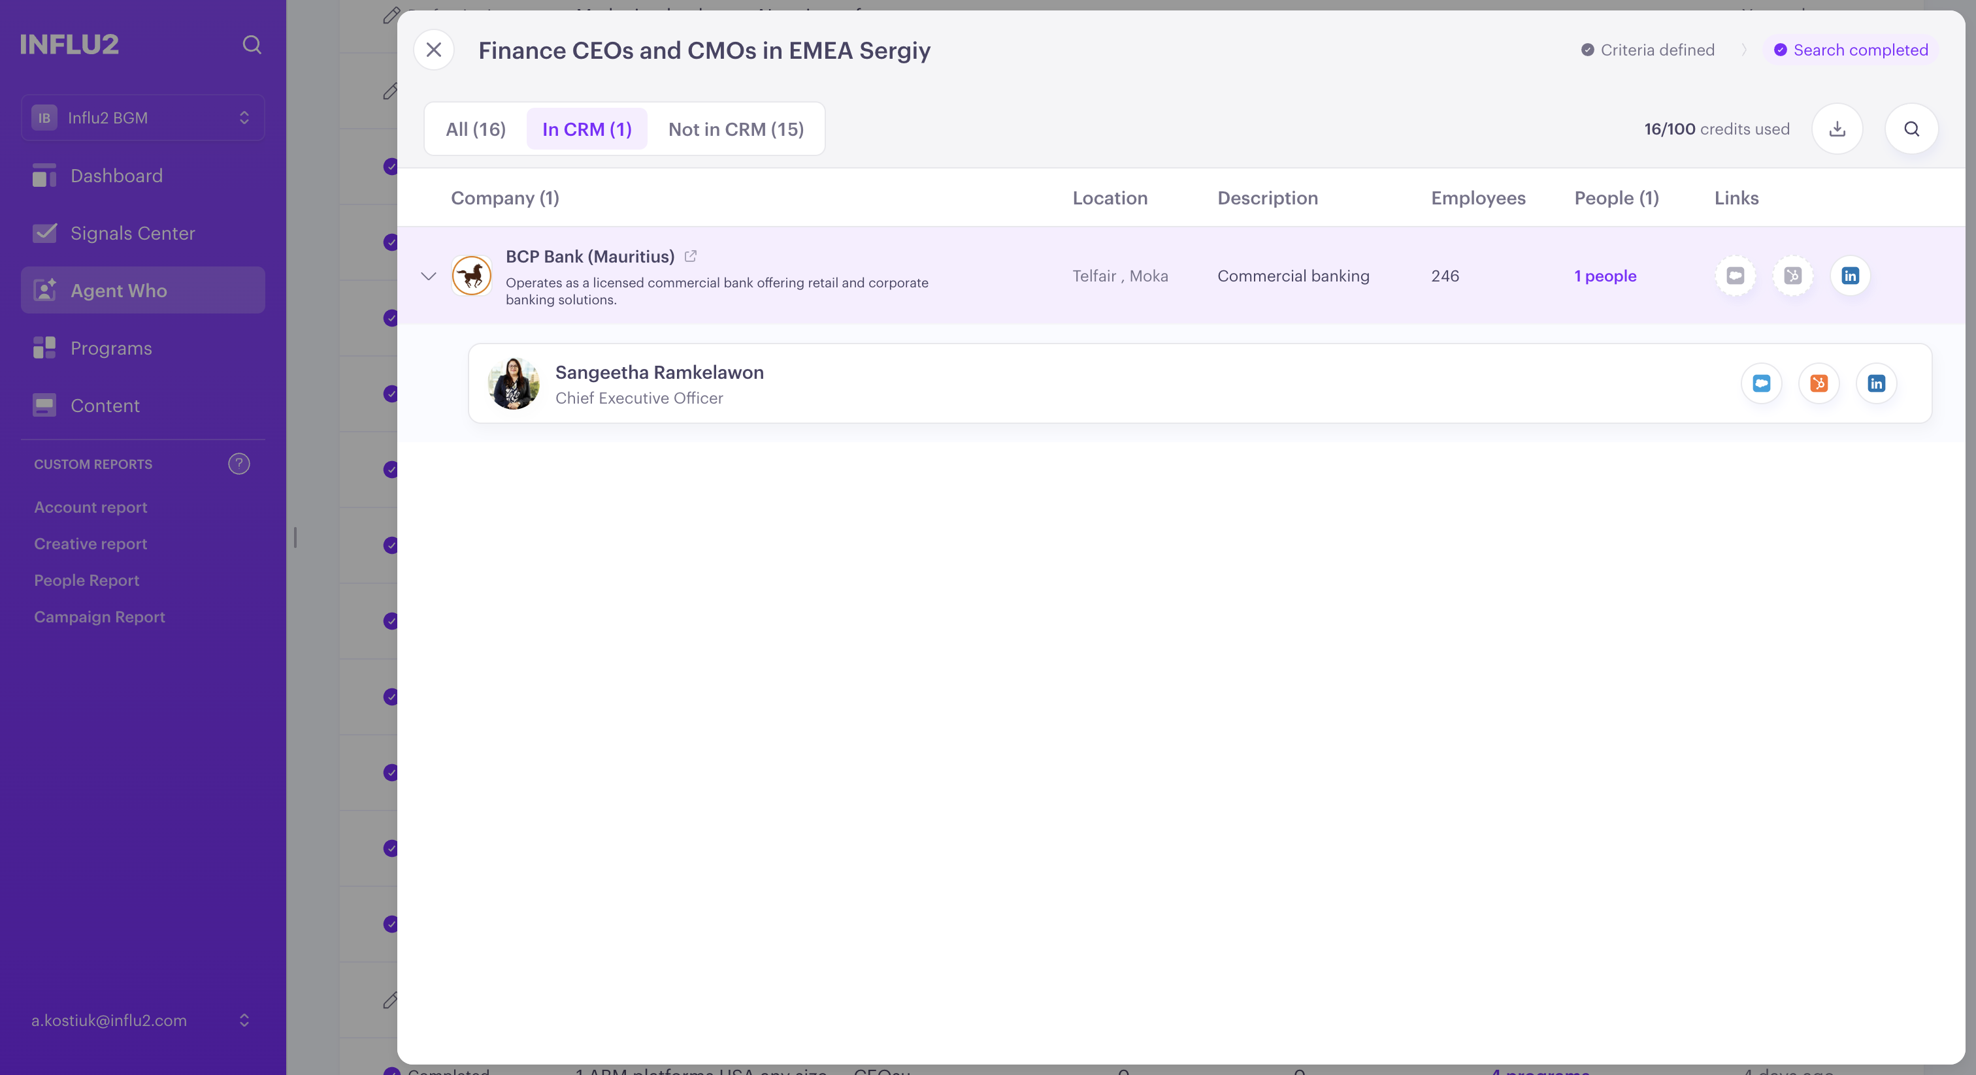This screenshot has height=1075, width=1976.
Task: Open HubSpot link for Sangeetha Ramkelawon
Action: [1819, 383]
